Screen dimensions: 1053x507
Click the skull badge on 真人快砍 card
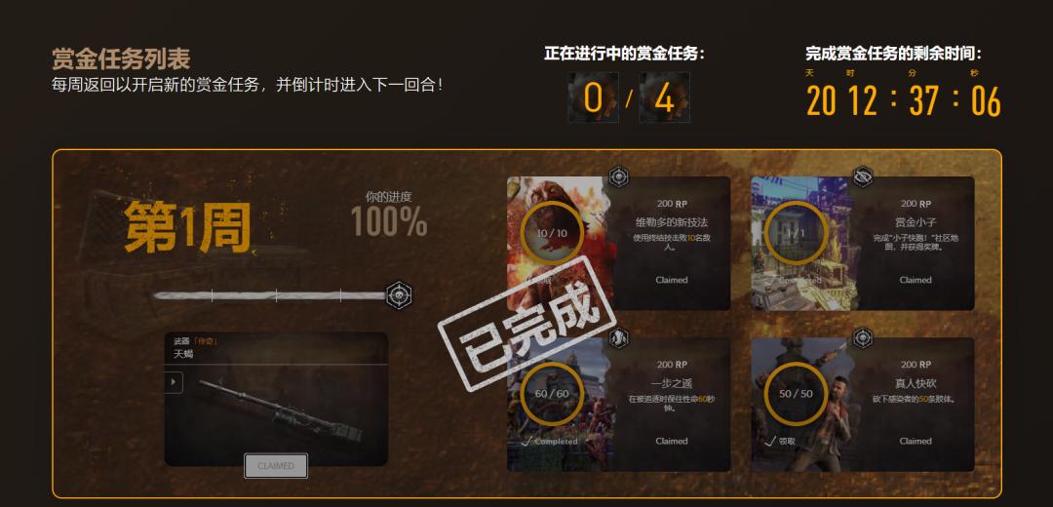coord(863,337)
